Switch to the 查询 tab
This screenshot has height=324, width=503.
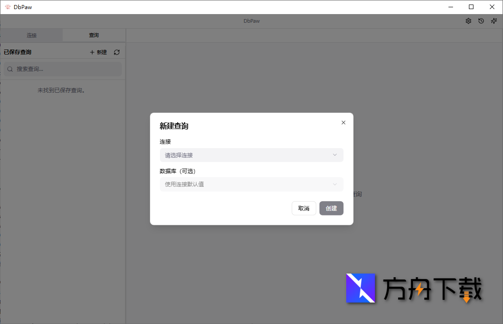(94, 35)
